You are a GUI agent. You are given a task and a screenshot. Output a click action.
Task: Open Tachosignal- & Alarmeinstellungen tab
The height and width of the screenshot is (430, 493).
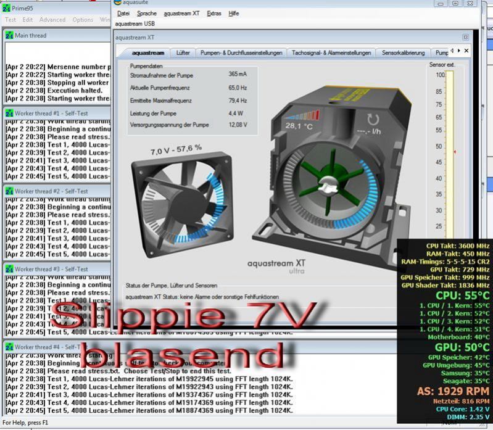pyautogui.click(x=331, y=53)
